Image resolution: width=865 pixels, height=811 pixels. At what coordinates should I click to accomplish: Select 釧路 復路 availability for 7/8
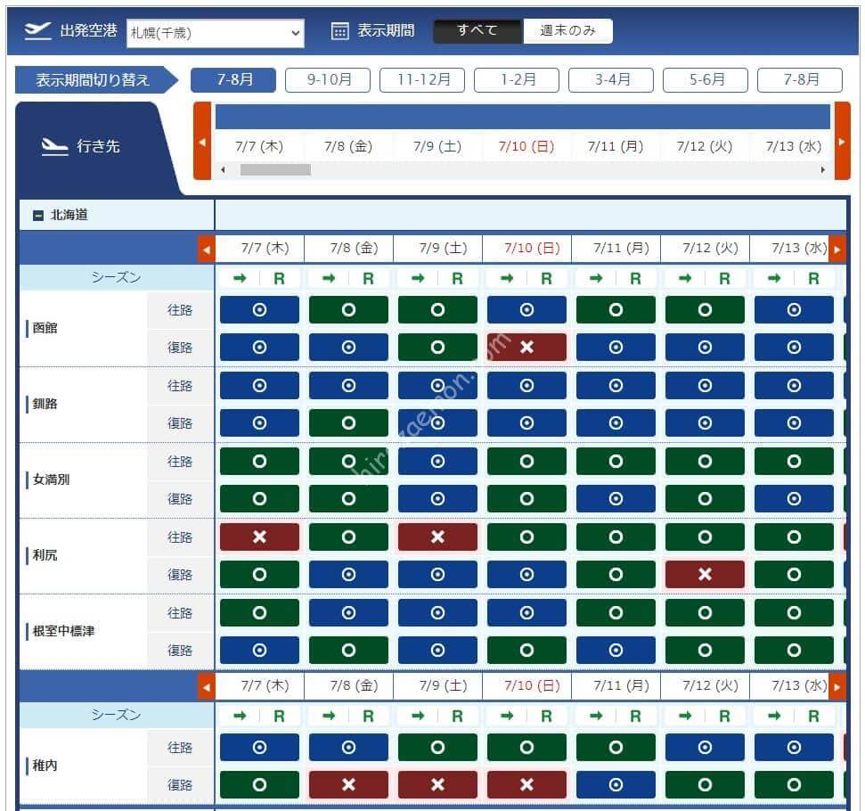pos(348,423)
